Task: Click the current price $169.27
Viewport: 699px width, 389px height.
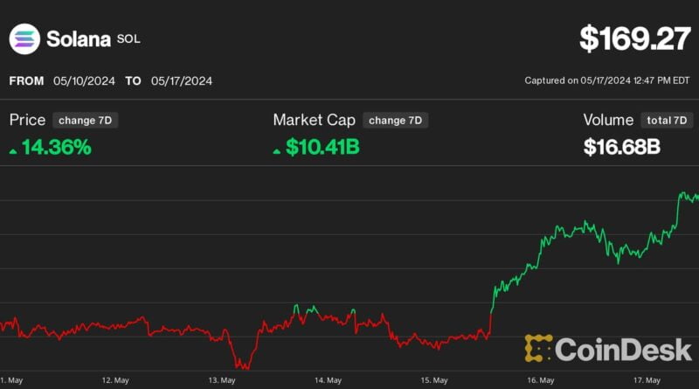Action: click(x=634, y=38)
